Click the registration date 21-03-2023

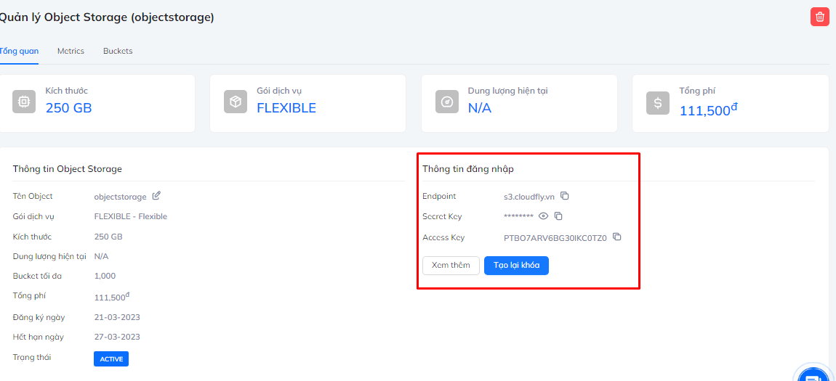click(117, 317)
